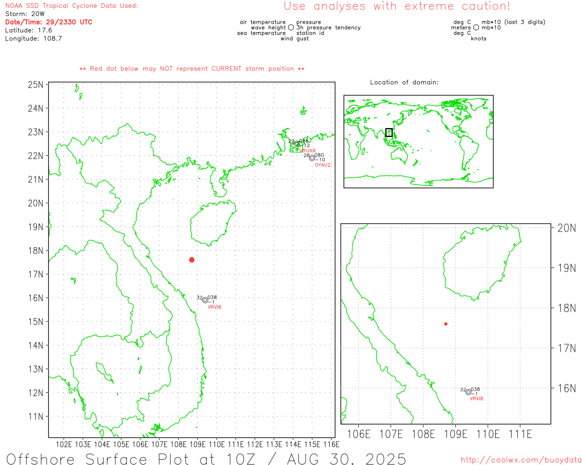Viewport: 582px width, 465px height.
Task: Click the '3h pressure tendency' legend label
Action: [x=328, y=28]
